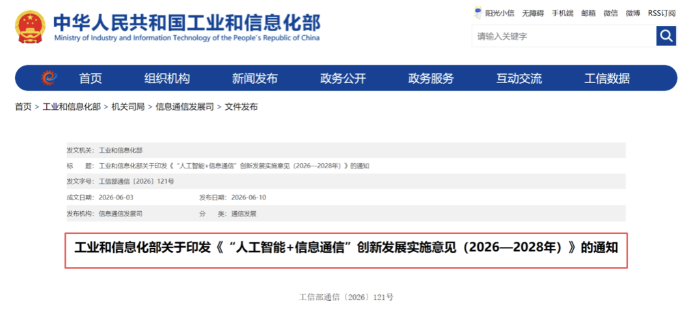Viewport: 691px width, 321px height.
Task: Open the 无障碍 accessibility link
Action: (x=533, y=13)
